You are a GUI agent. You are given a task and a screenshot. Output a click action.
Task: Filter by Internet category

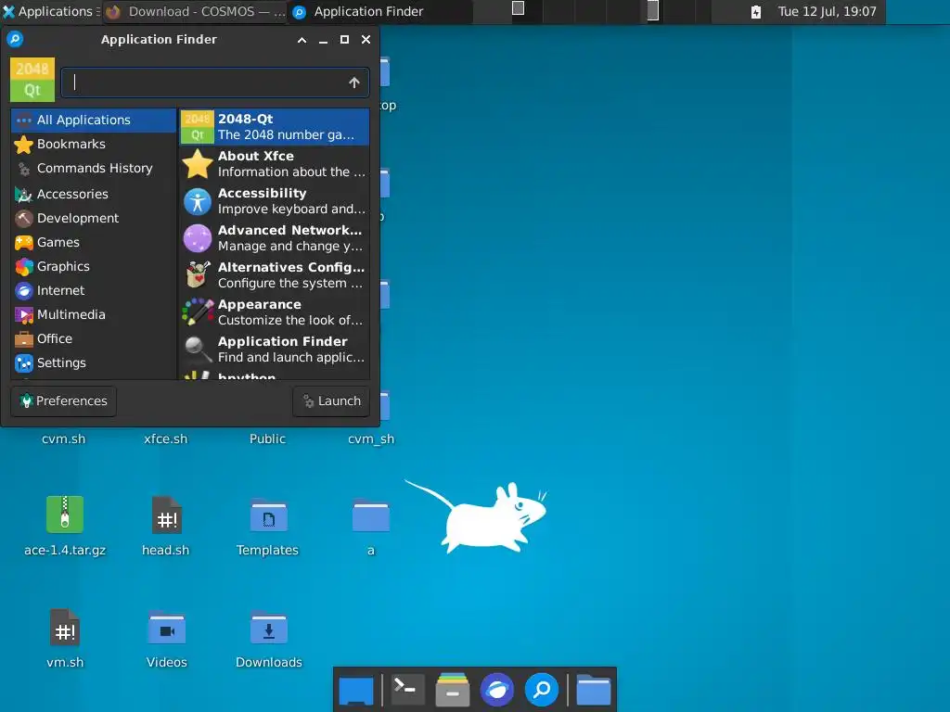(94, 290)
